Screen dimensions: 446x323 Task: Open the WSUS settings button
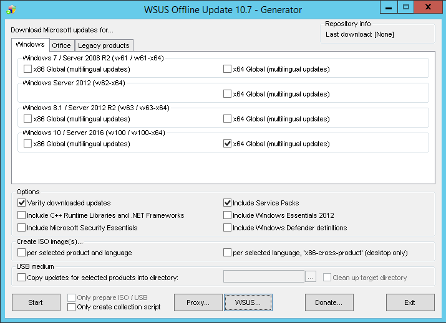tap(248, 302)
